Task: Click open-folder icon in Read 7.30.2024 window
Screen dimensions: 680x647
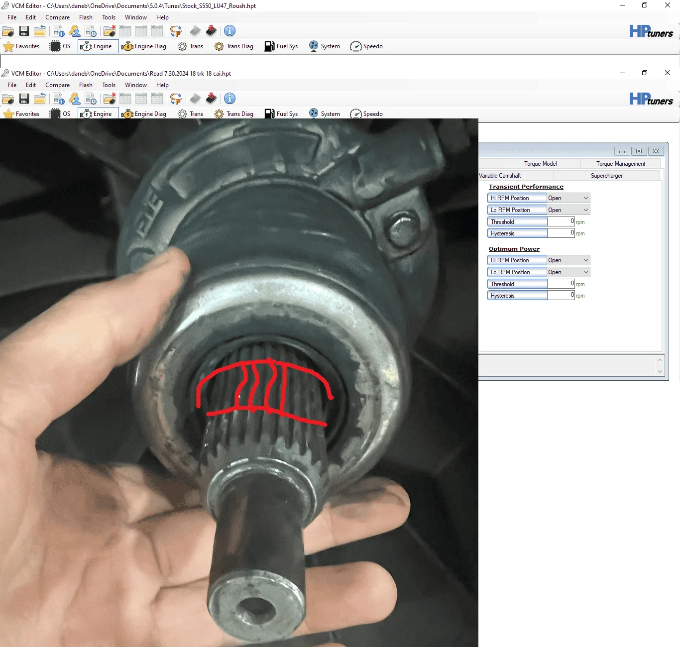Action: tap(8, 99)
